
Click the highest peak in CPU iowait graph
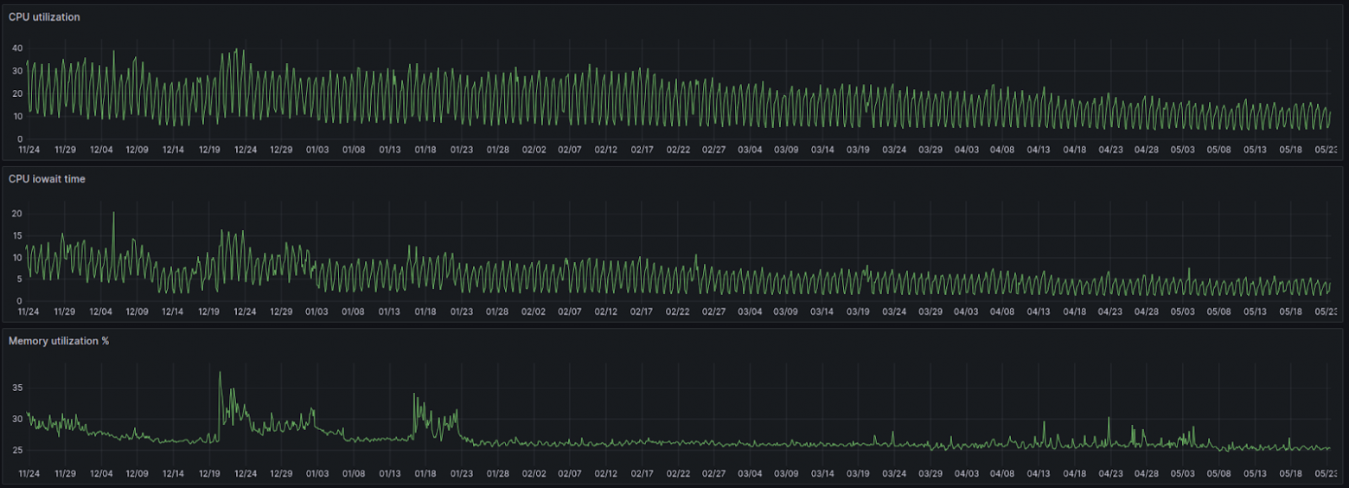tap(113, 214)
